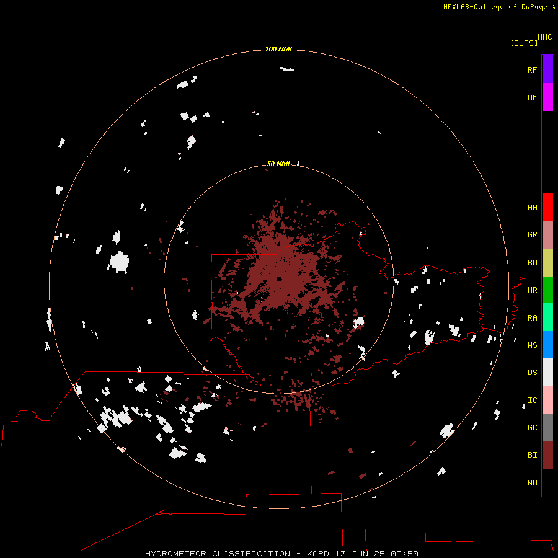This screenshot has height=558, width=558.
Task: Click the HA red legend swatch
Action: click(547, 207)
